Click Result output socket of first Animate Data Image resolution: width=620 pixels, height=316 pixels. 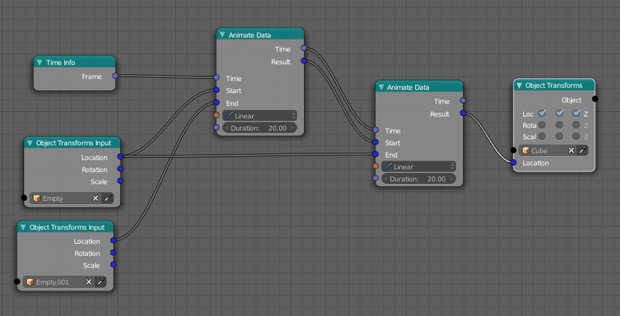[x=304, y=61]
